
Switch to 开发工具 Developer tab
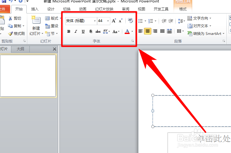[161, 9]
